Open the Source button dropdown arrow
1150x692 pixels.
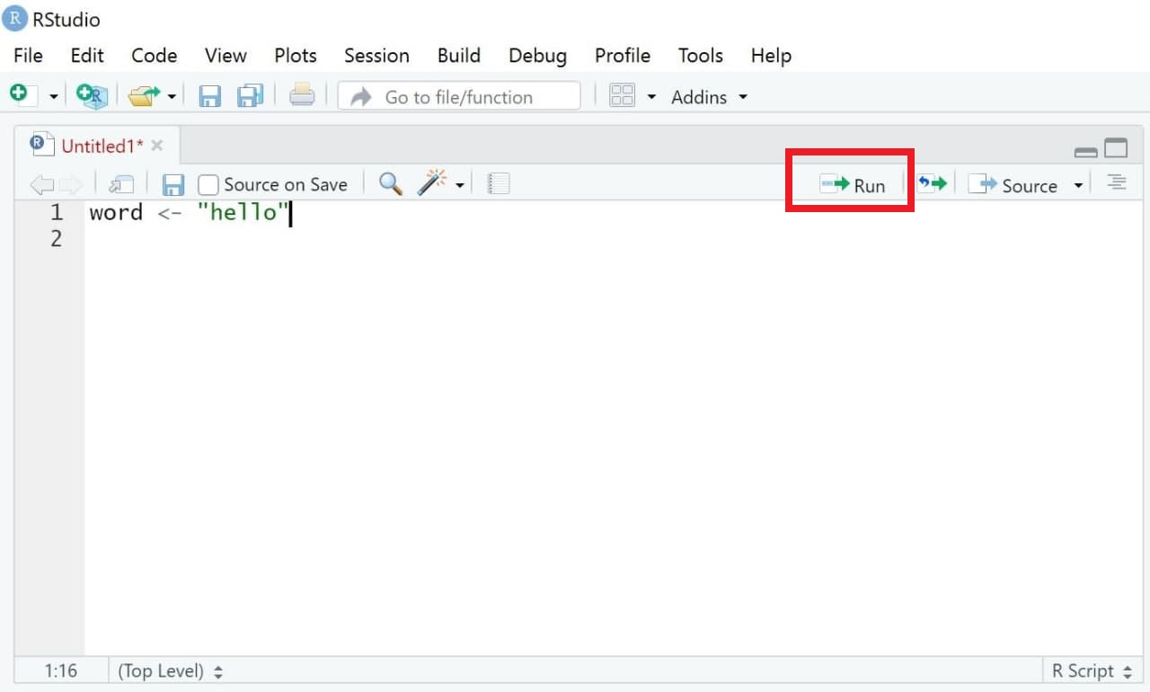[1075, 184]
